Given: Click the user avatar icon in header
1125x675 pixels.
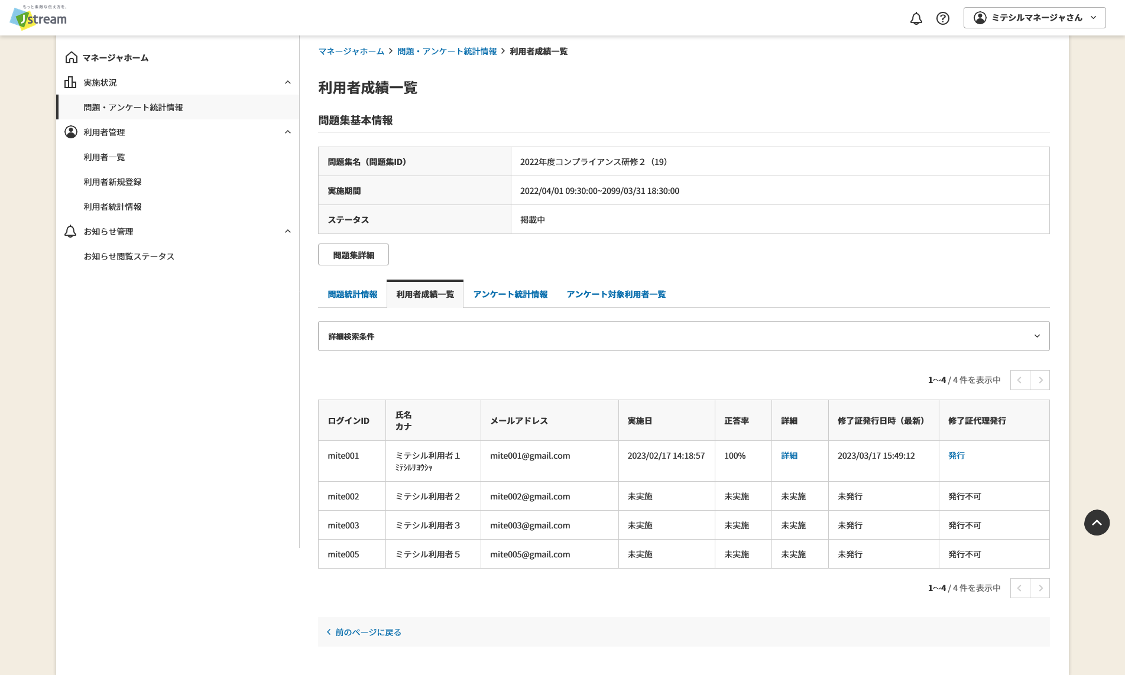Looking at the screenshot, I should [980, 18].
